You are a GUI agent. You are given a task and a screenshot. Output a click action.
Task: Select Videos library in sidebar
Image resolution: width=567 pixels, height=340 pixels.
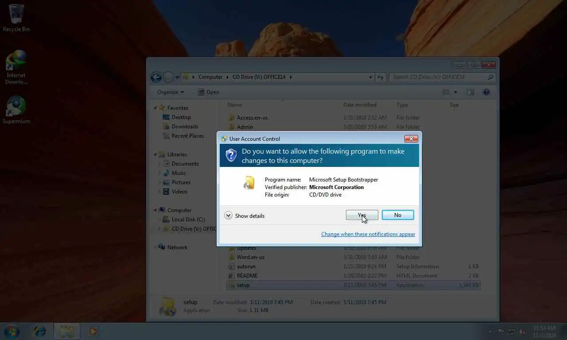pos(179,192)
